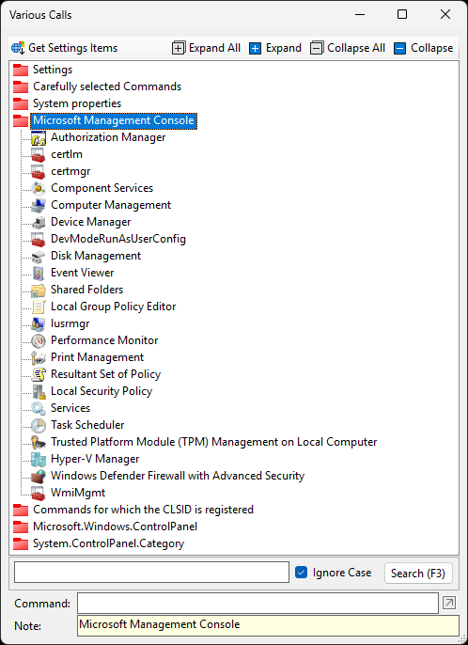Expand the System.ControlPanel.Category folder
The width and height of the screenshot is (468, 645).
(x=21, y=543)
